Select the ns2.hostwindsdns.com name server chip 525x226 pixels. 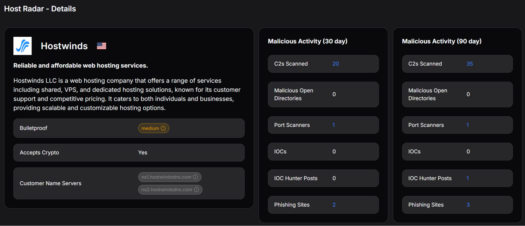pos(167,190)
